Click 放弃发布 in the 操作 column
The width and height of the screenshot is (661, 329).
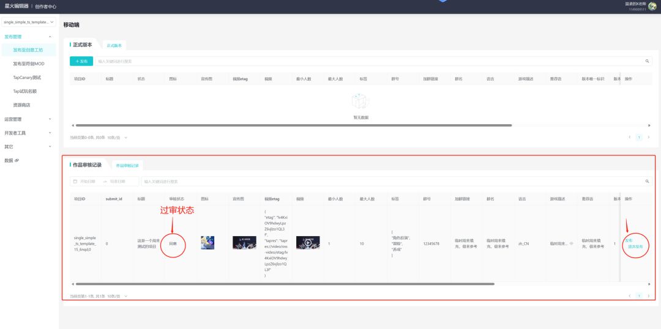(635, 246)
